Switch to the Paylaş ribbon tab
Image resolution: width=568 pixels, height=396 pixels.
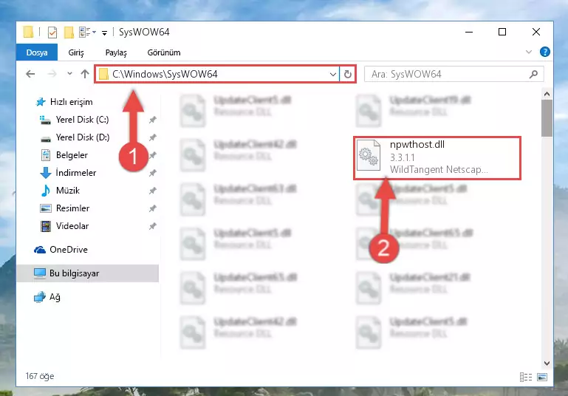tap(116, 52)
